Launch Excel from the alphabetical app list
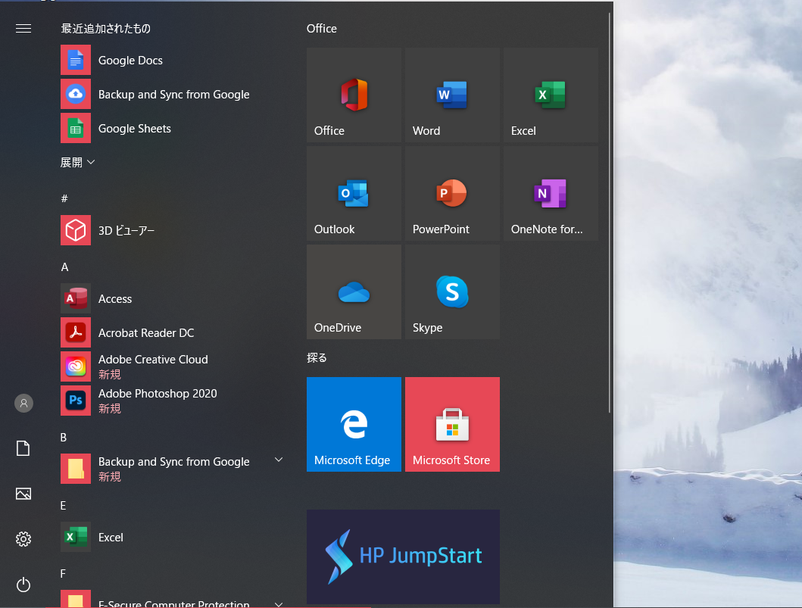The width and height of the screenshot is (802, 608). 173,537
